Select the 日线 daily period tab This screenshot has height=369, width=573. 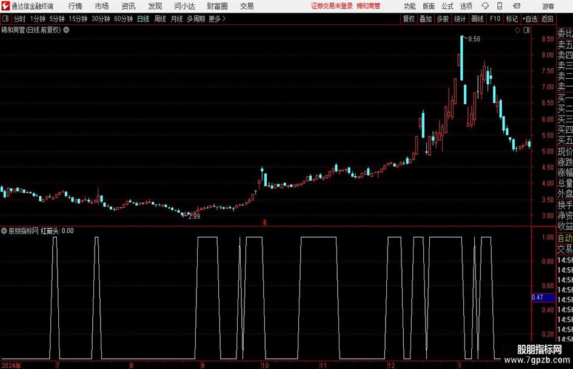tap(143, 19)
